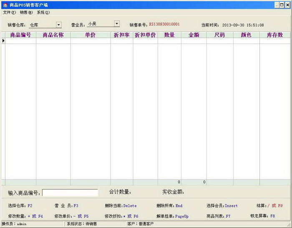
Task: Open the 销售 menu
Action: pos(26,13)
